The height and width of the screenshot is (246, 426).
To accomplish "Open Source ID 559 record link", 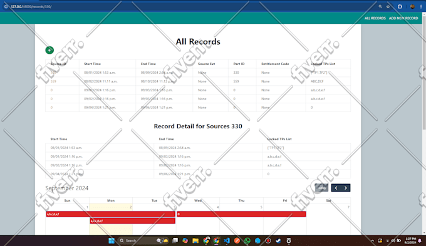I will [x=53, y=81].
